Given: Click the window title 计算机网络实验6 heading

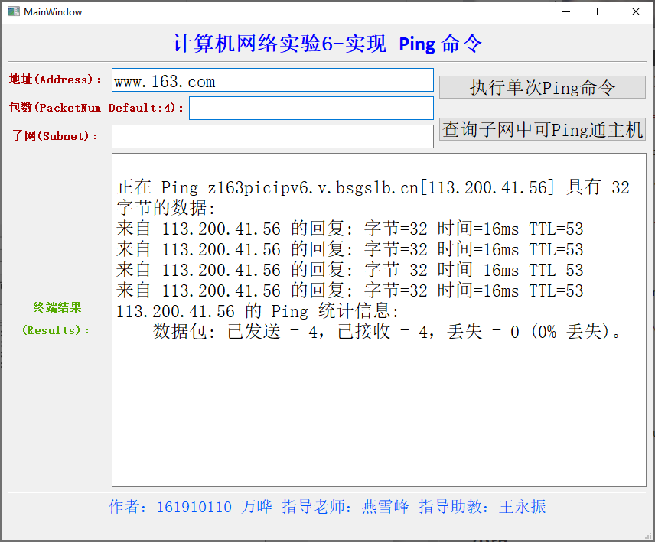Looking at the screenshot, I should click(x=327, y=44).
